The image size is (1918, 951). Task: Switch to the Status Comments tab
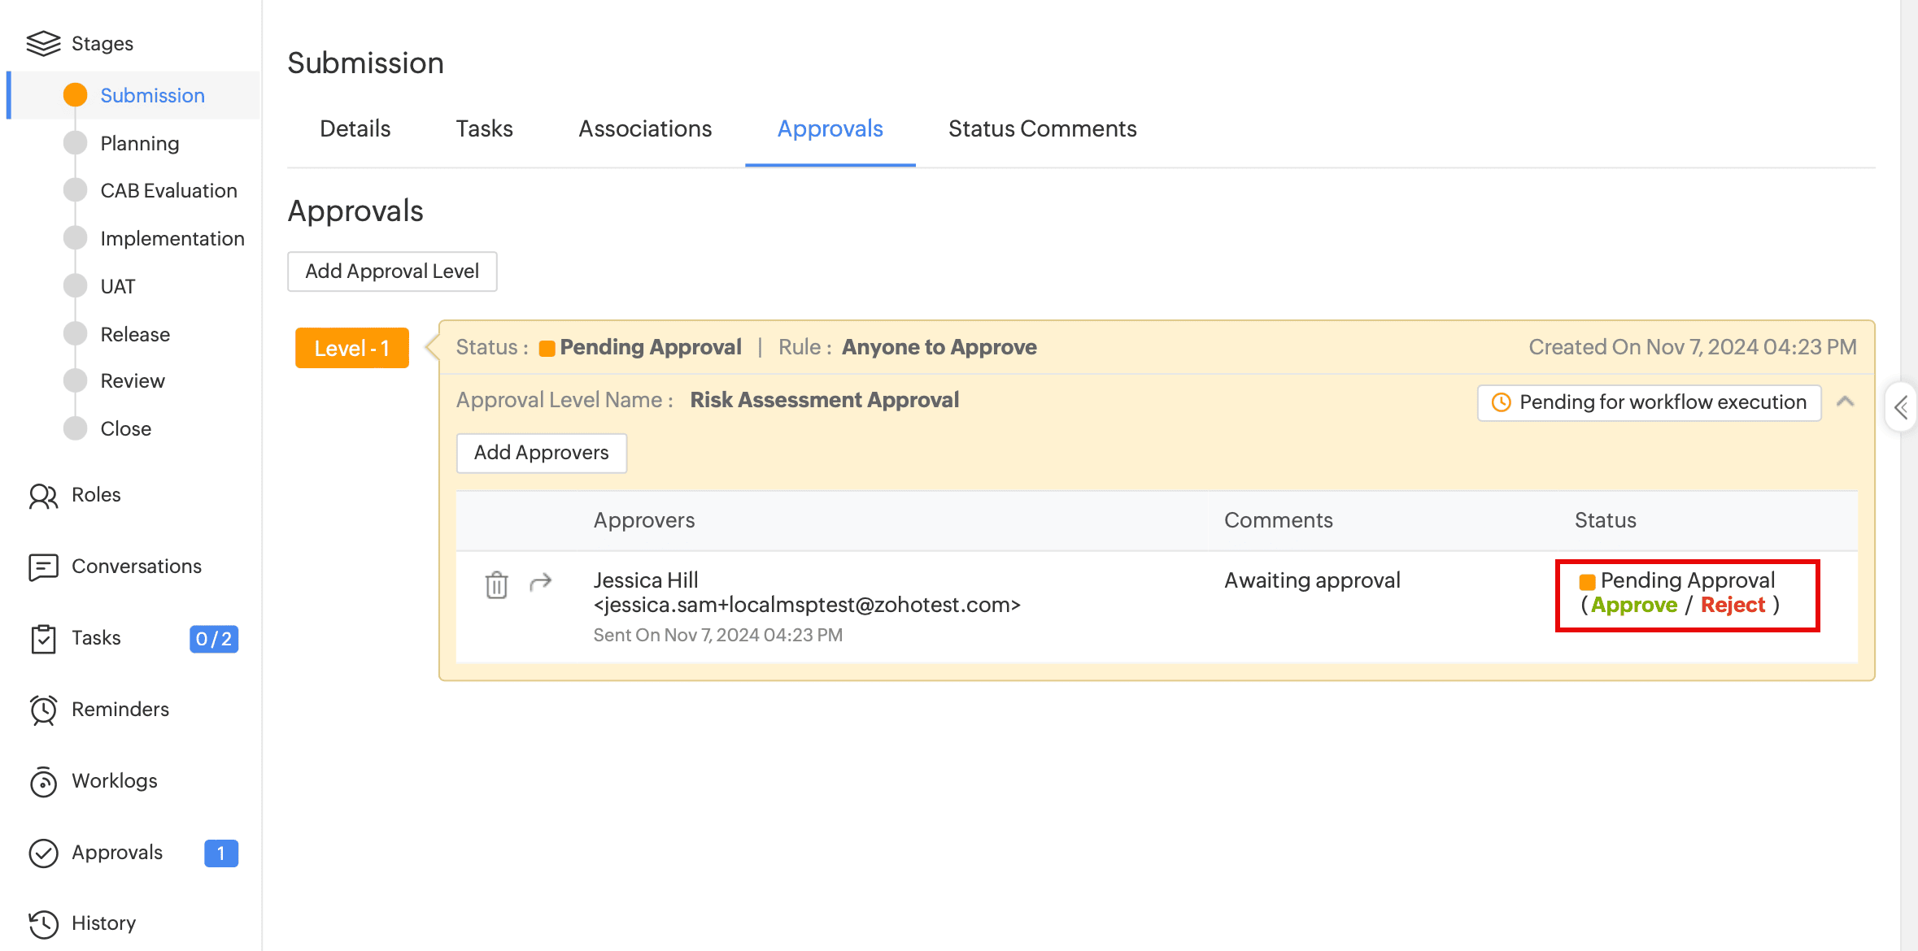[x=1042, y=129]
